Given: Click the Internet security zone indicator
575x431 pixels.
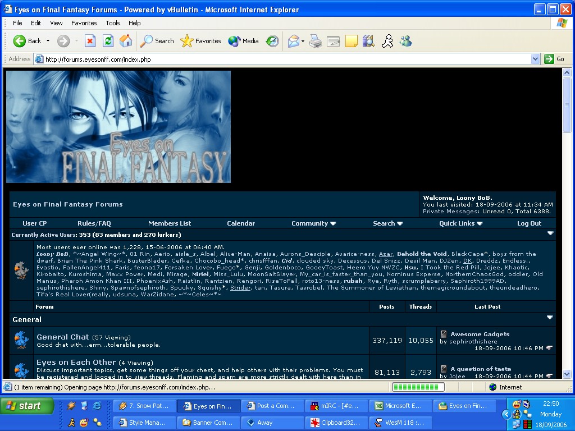Looking at the screenshot, I should click(506, 387).
